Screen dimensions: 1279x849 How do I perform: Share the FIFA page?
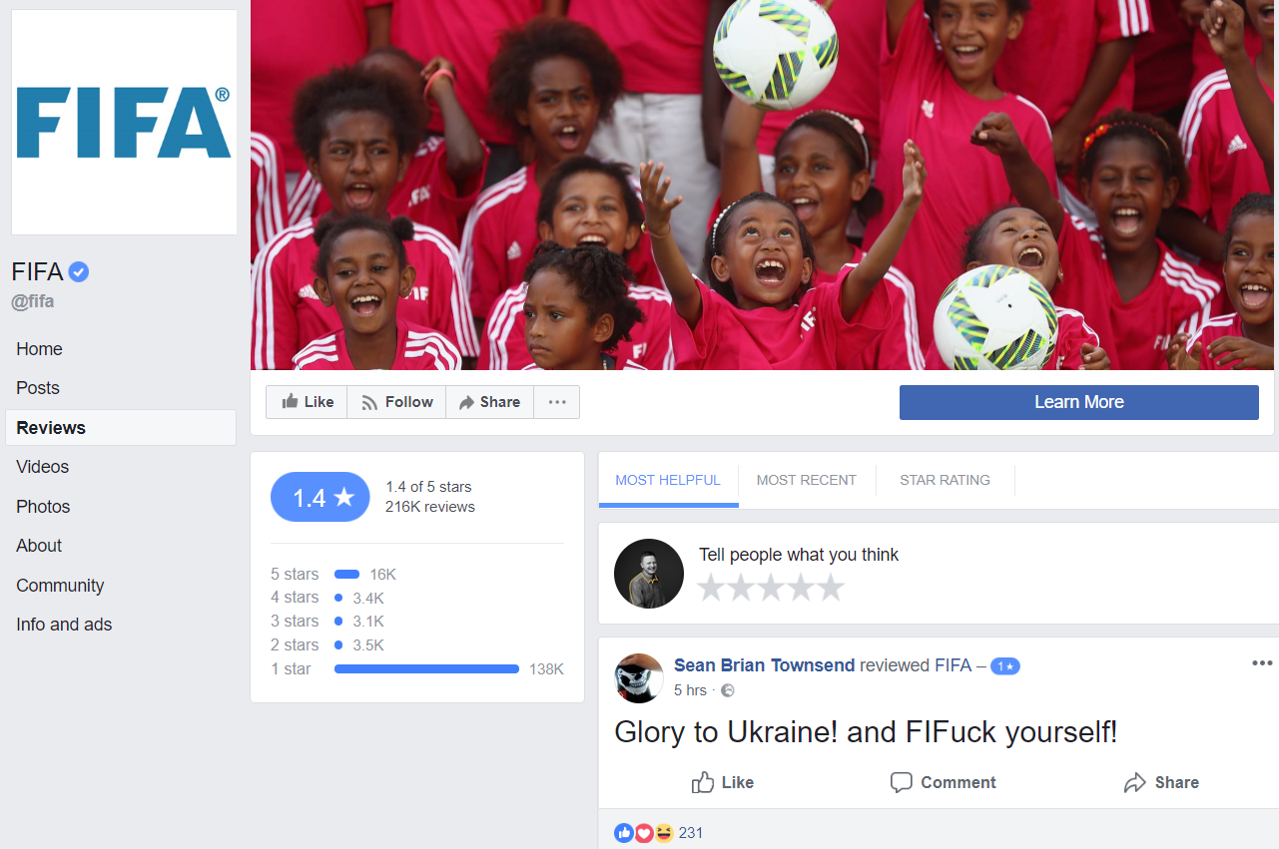click(x=489, y=402)
